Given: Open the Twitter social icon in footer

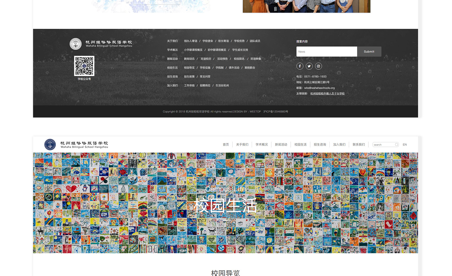Looking at the screenshot, I should click(309, 66).
